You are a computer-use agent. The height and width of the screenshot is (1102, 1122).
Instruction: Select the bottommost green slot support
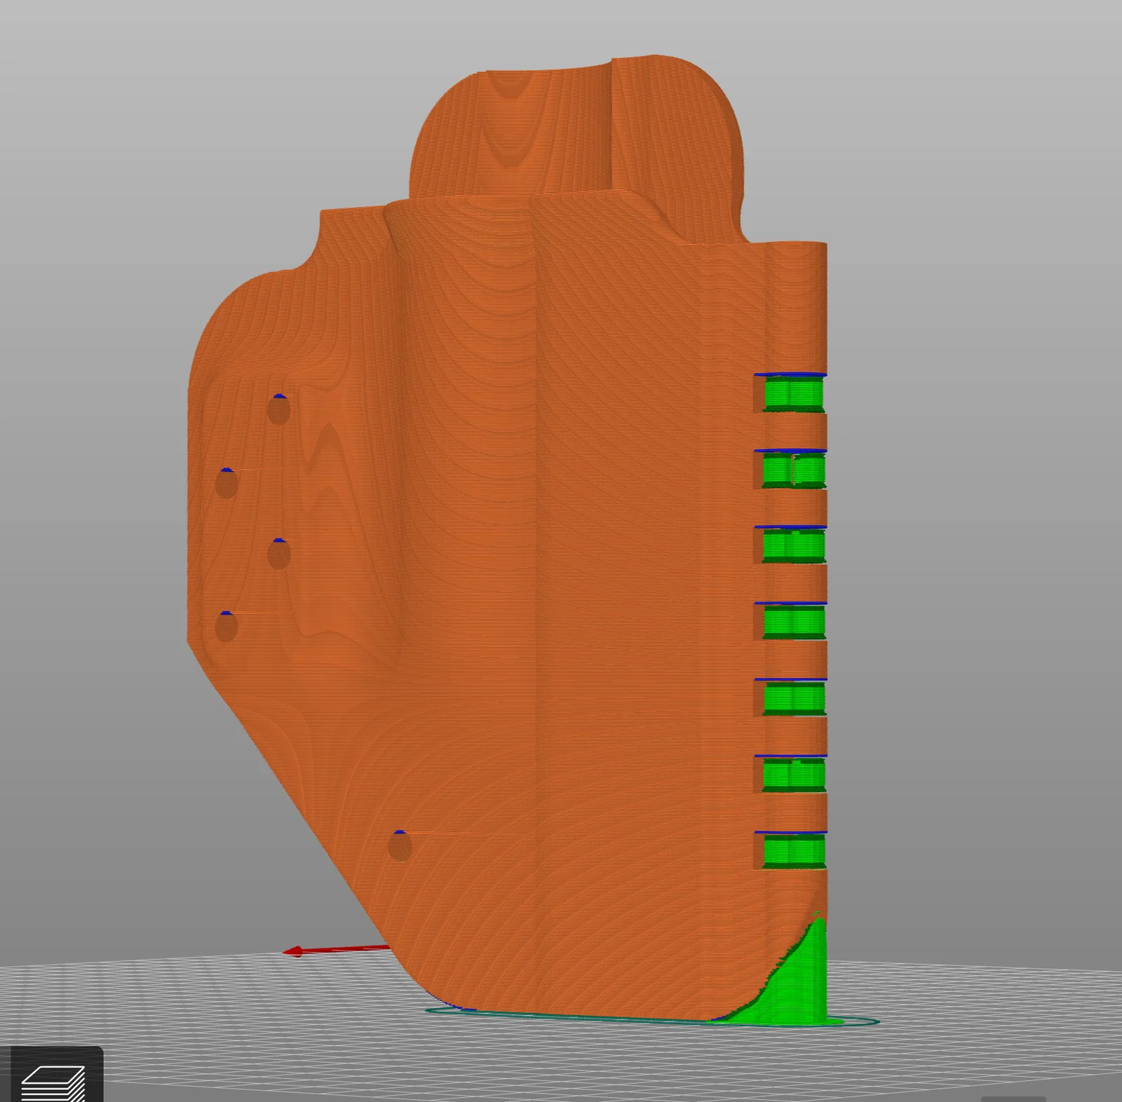[794, 851]
